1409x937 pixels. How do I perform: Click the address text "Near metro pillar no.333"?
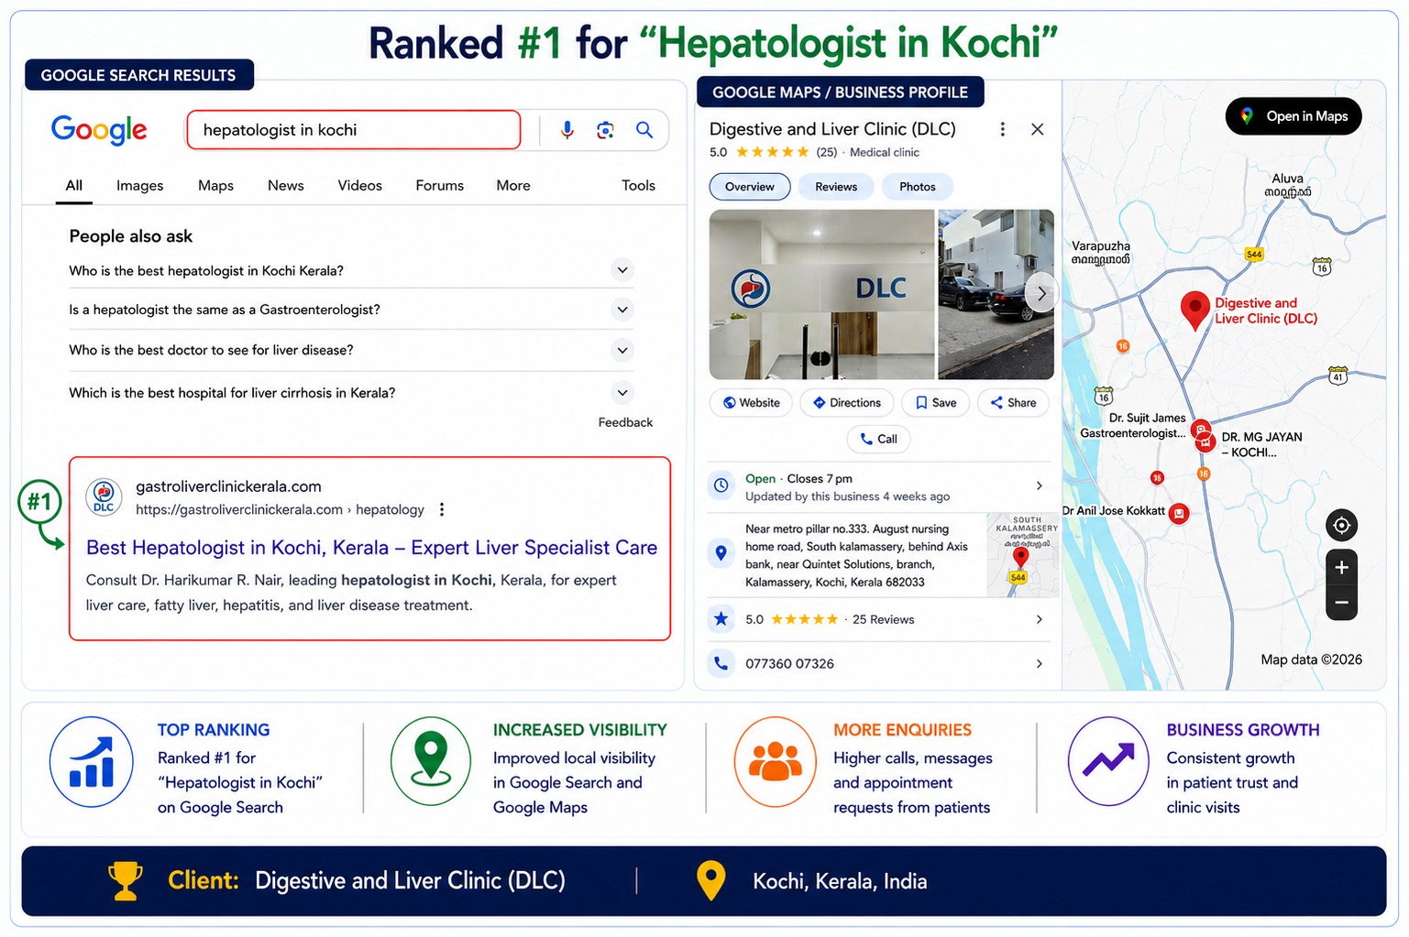click(x=856, y=555)
